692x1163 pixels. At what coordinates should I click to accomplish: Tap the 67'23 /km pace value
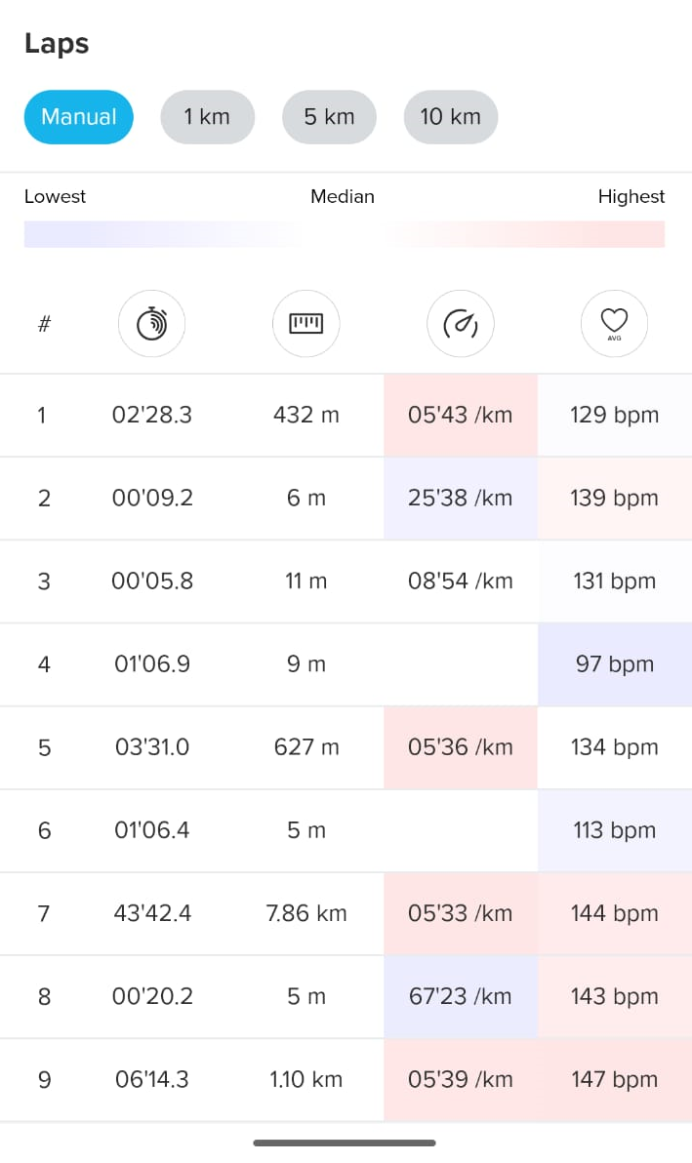pos(460,996)
